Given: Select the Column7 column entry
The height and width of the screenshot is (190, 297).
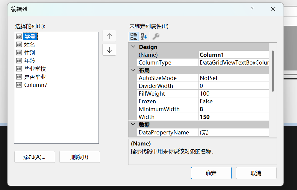Looking at the screenshot, I should pyautogui.click(x=36, y=85).
